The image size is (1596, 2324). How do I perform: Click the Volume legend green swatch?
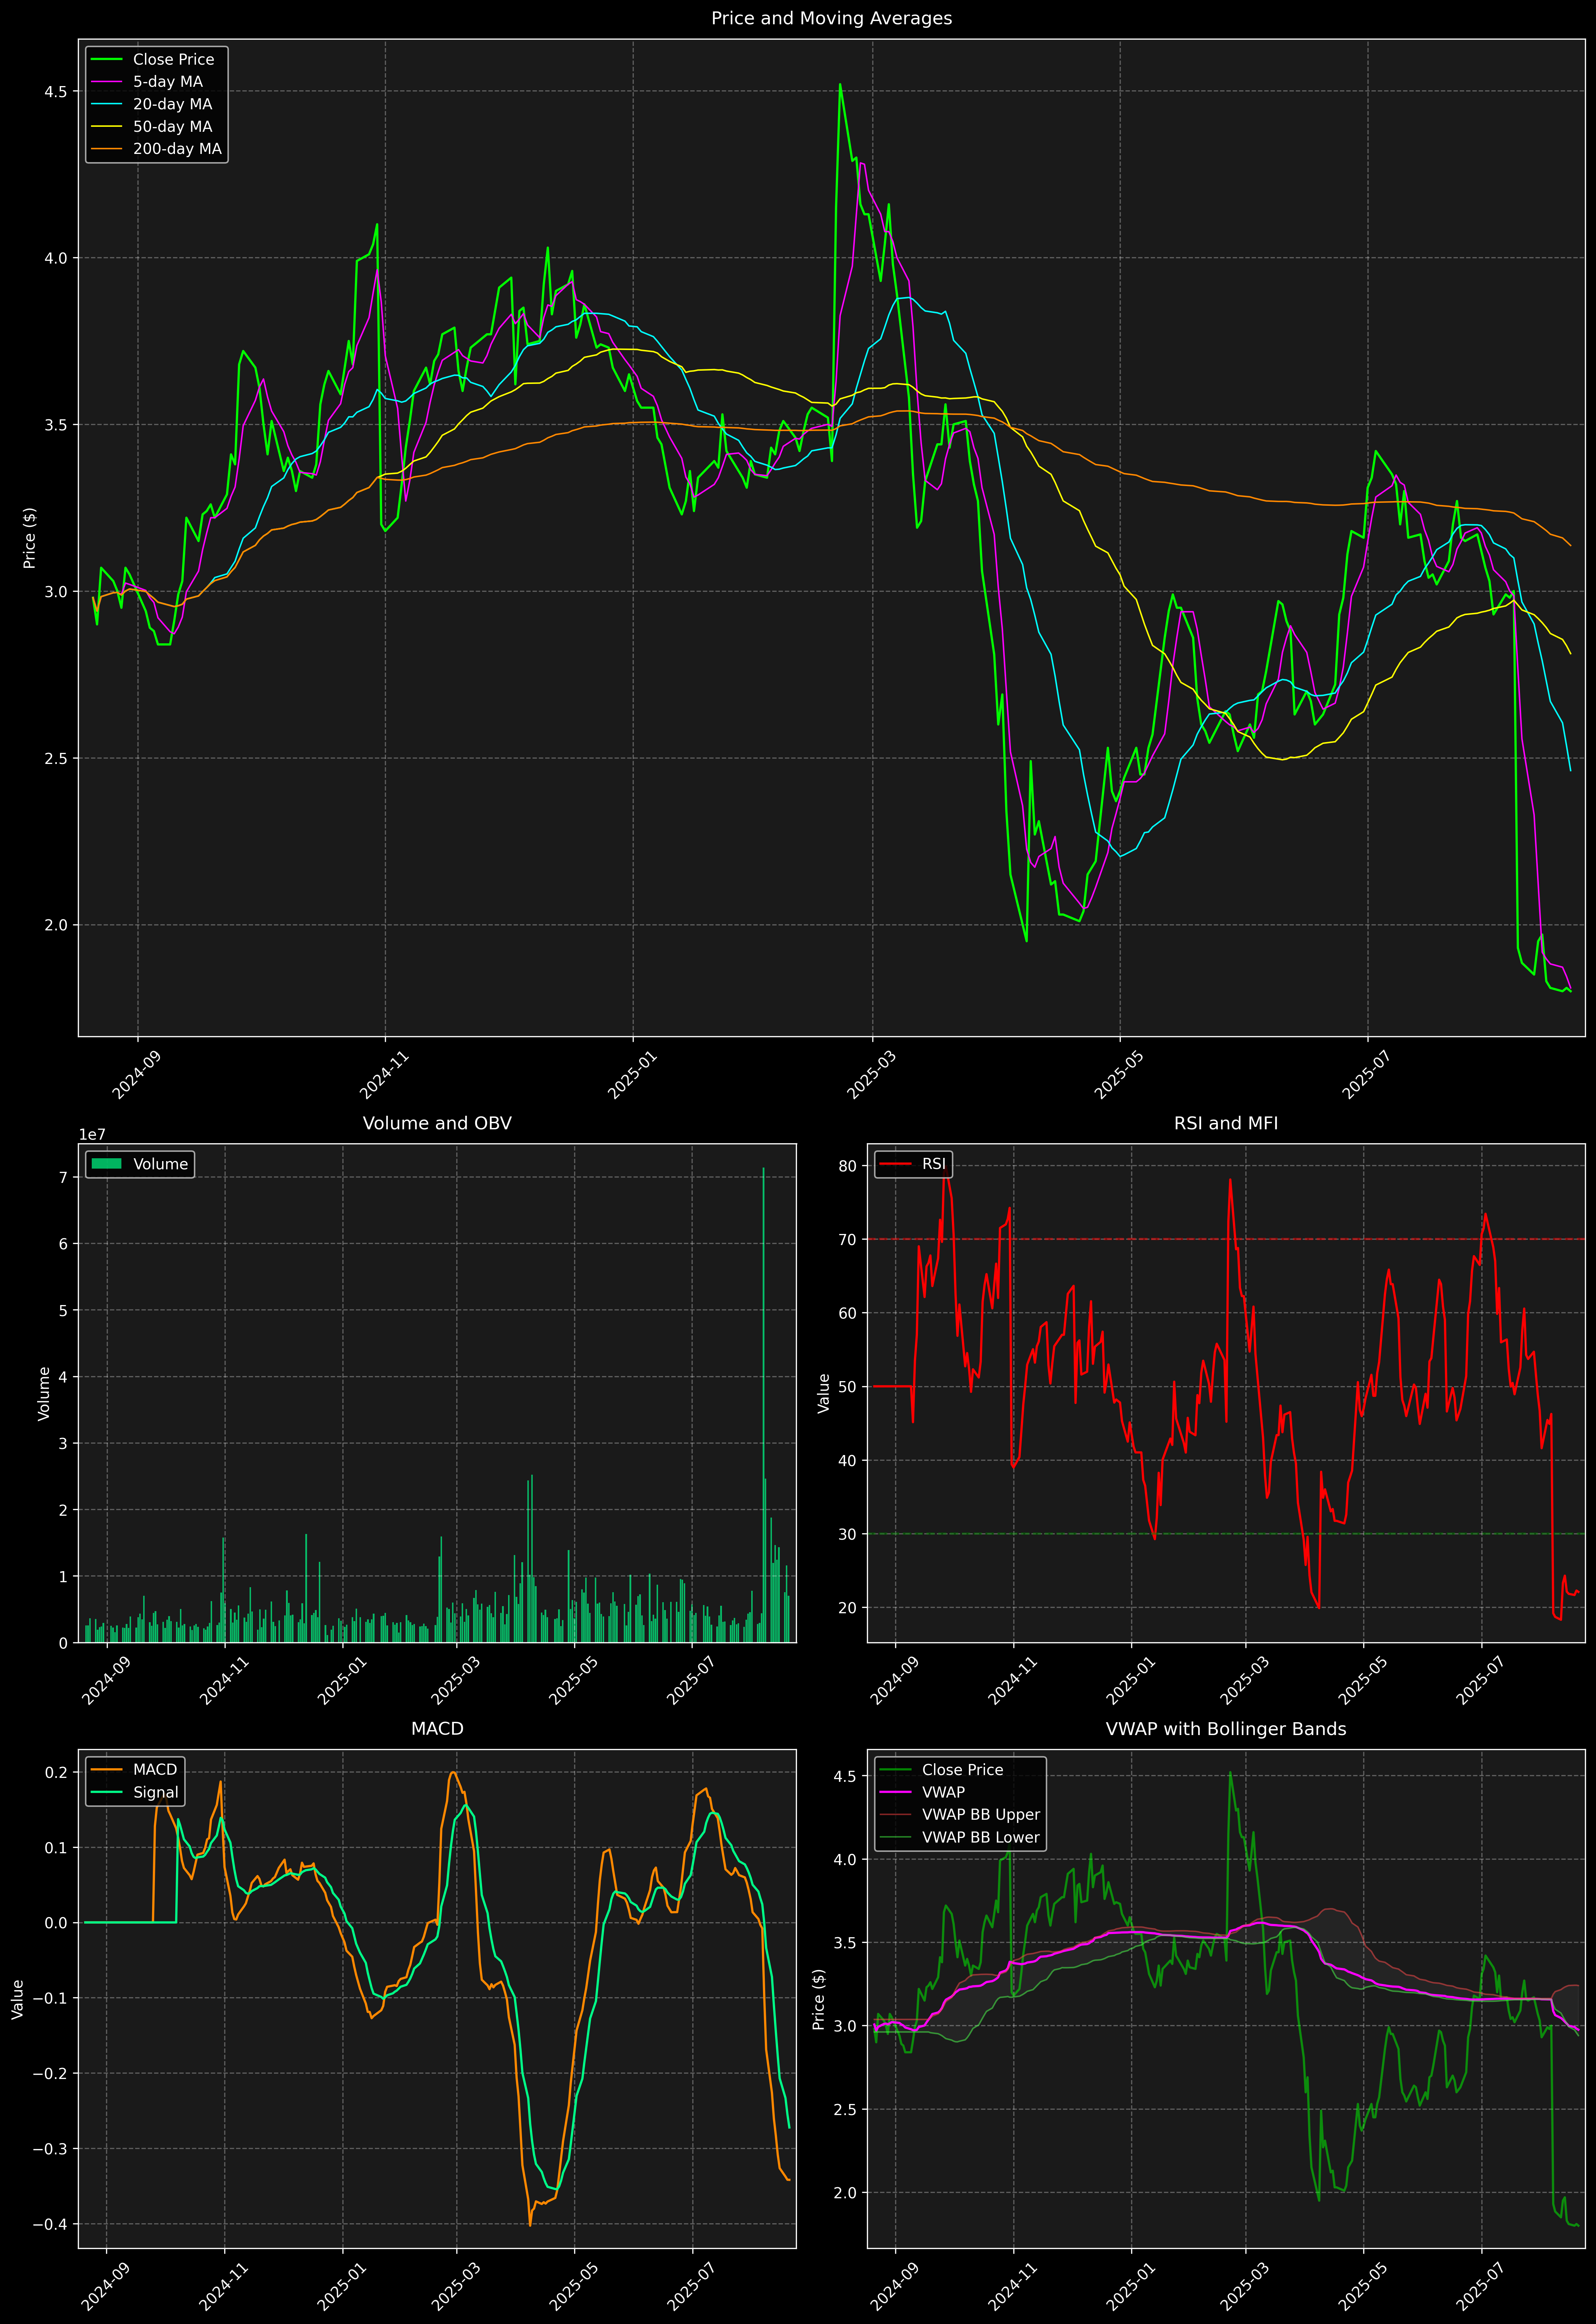coord(106,1164)
